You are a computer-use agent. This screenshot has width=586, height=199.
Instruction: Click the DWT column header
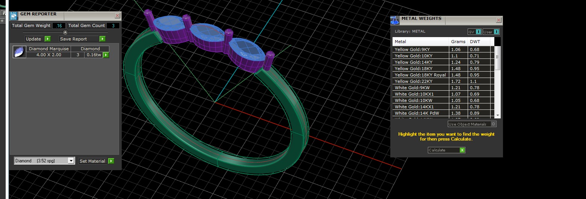click(479, 42)
